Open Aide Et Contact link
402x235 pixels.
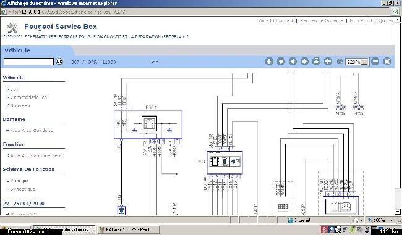[276, 20]
